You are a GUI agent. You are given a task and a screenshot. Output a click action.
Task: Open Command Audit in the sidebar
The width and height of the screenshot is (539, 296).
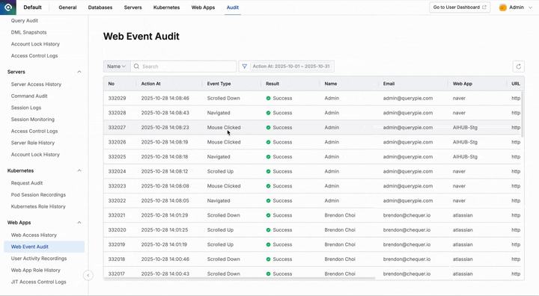29,96
